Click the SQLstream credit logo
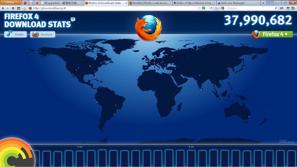This screenshot has width=297, height=167. 287,141
